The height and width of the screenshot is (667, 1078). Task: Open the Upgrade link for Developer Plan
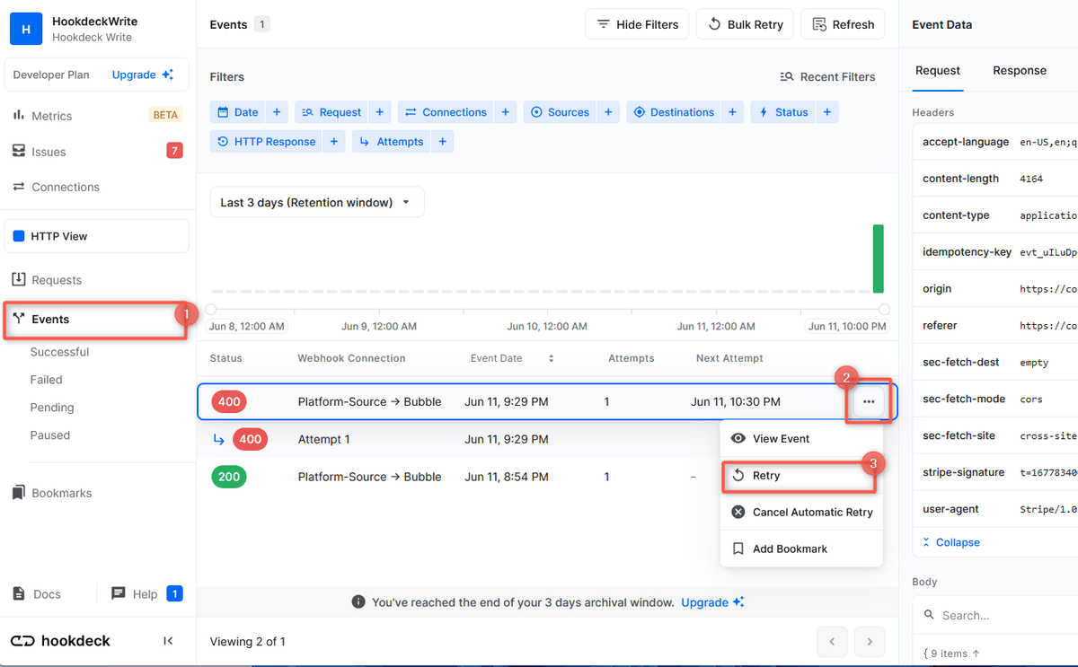click(135, 75)
